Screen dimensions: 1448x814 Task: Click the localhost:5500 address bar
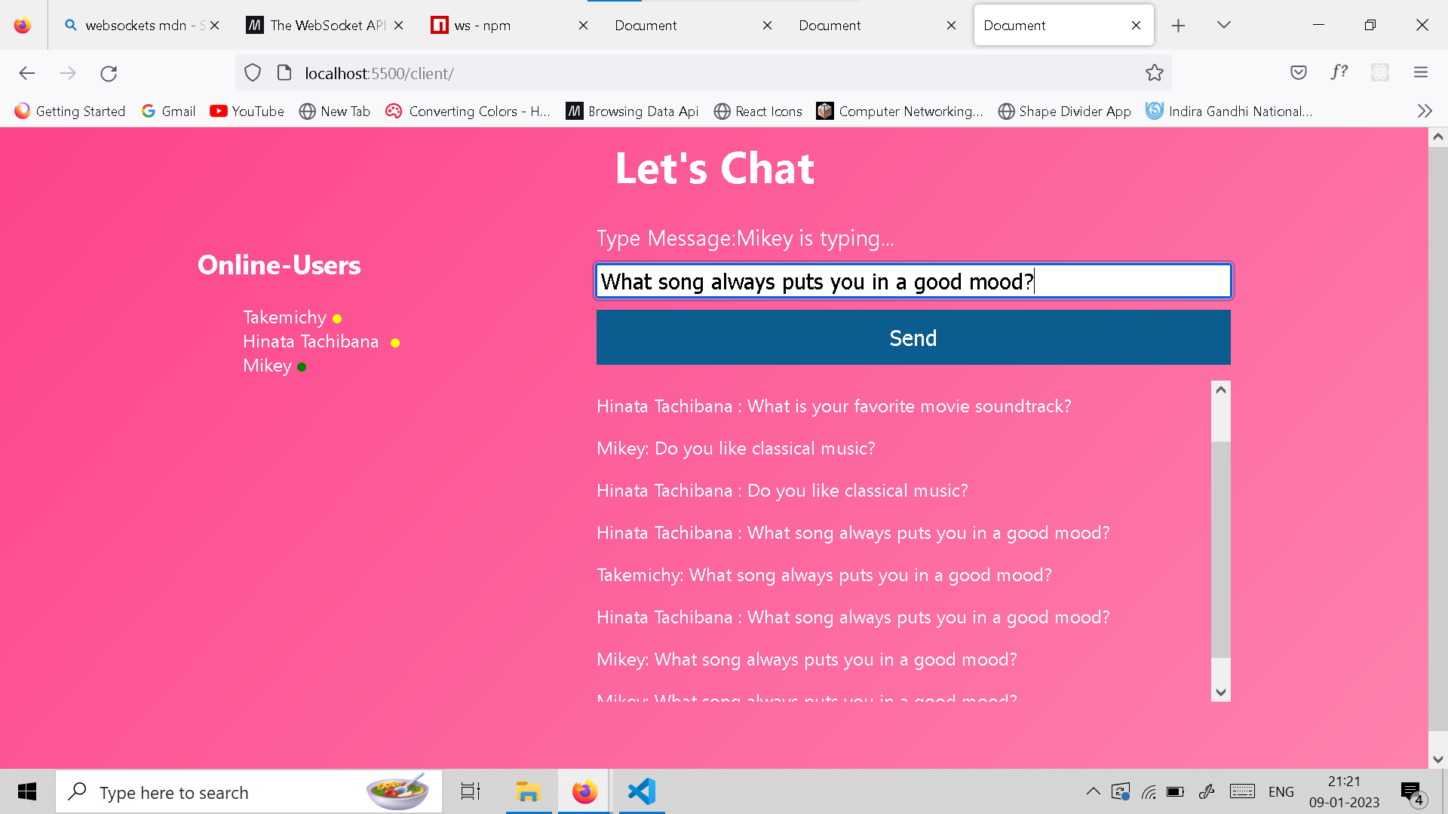point(703,73)
